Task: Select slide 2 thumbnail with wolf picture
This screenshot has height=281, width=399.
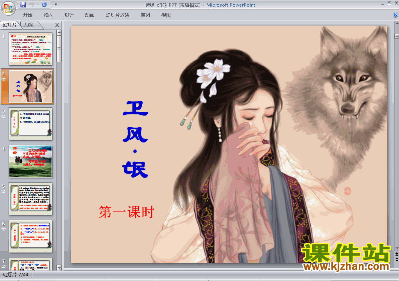Action: coord(30,86)
